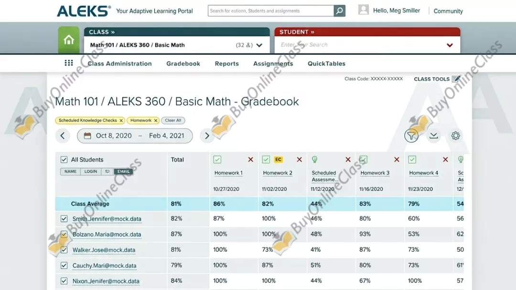
Task: Expand the CLASS header chevrons
Action: 113,32
